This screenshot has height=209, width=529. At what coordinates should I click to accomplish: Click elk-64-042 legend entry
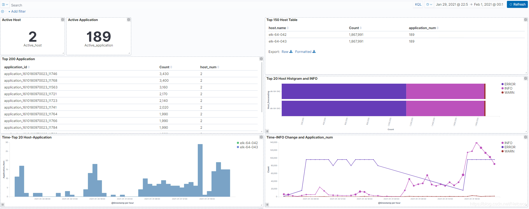click(247, 143)
